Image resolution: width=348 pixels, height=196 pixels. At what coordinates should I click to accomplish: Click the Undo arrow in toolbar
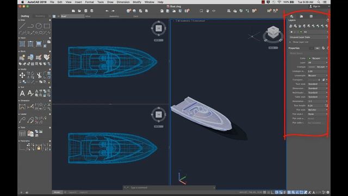pyautogui.click(x=107, y=11)
